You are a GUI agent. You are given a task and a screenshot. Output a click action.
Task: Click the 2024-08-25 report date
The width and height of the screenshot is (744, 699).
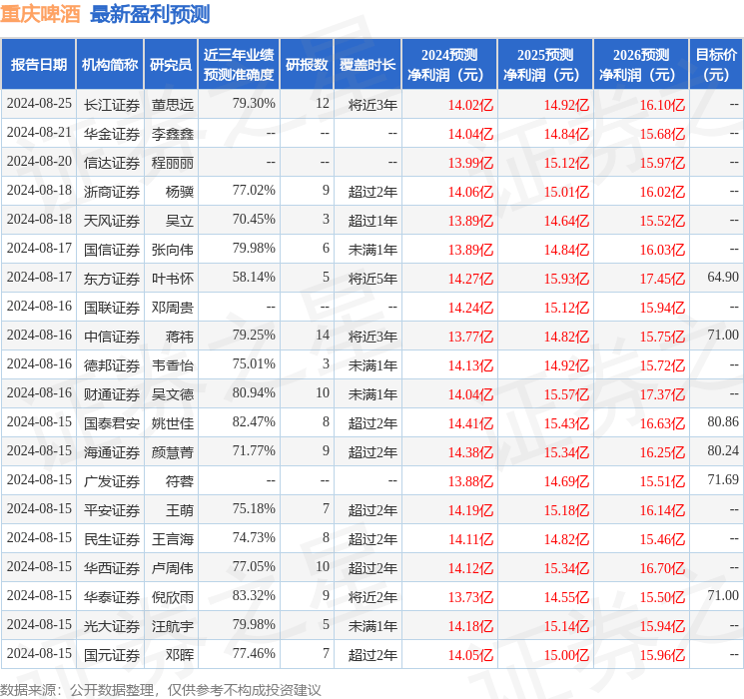39,103
